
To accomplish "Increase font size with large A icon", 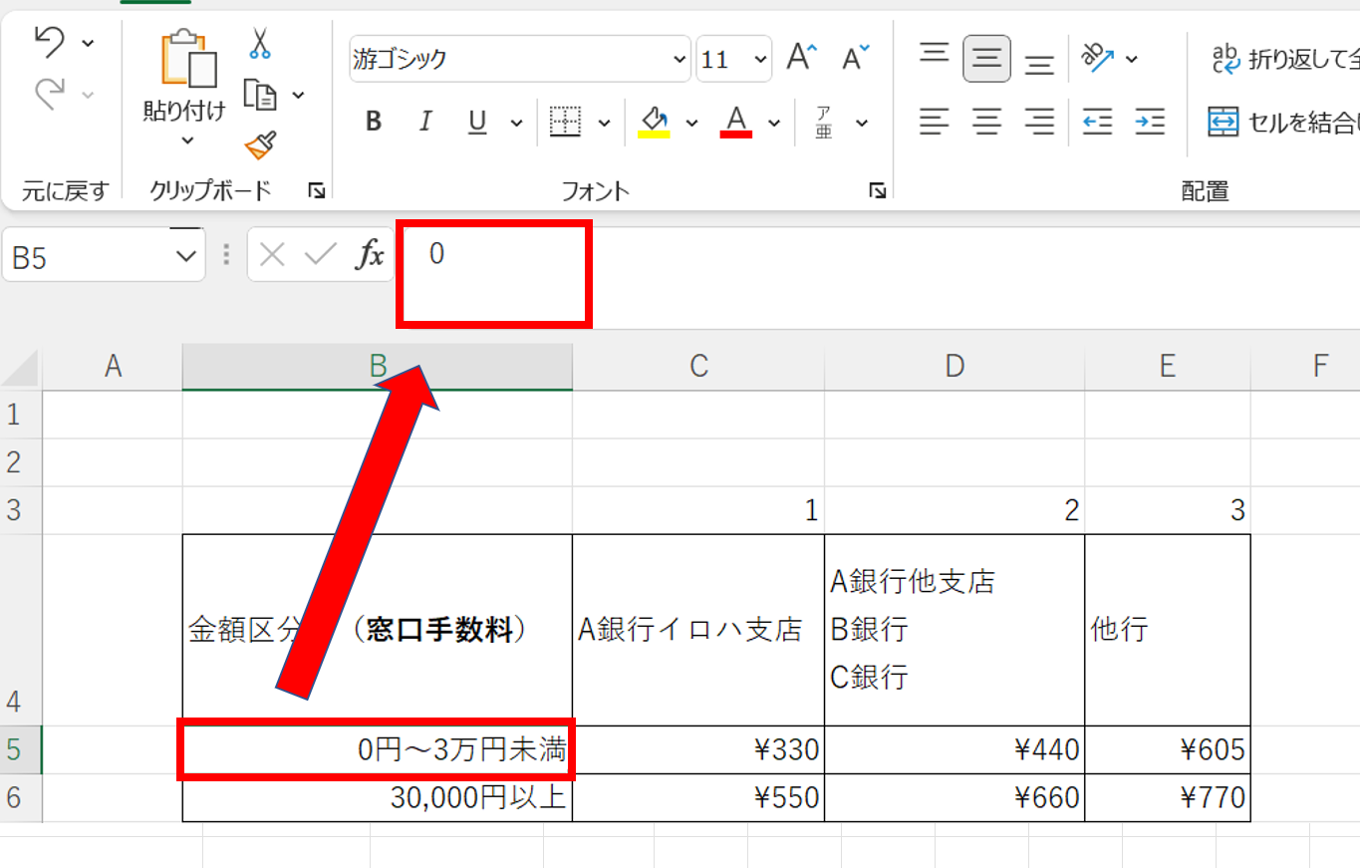I will click(801, 58).
